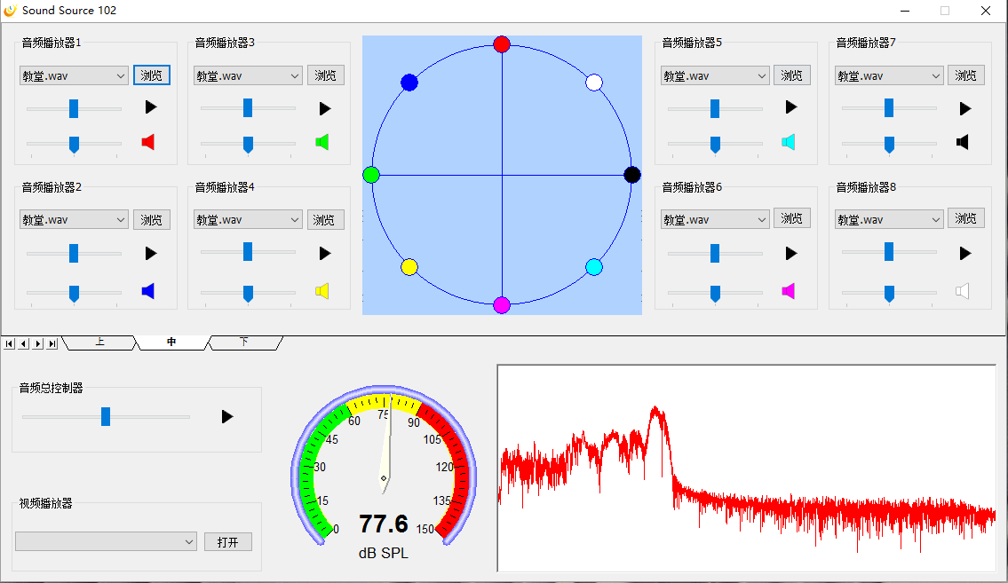Browse file for audio player 8
The width and height of the screenshot is (1008, 583).
point(965,218)
